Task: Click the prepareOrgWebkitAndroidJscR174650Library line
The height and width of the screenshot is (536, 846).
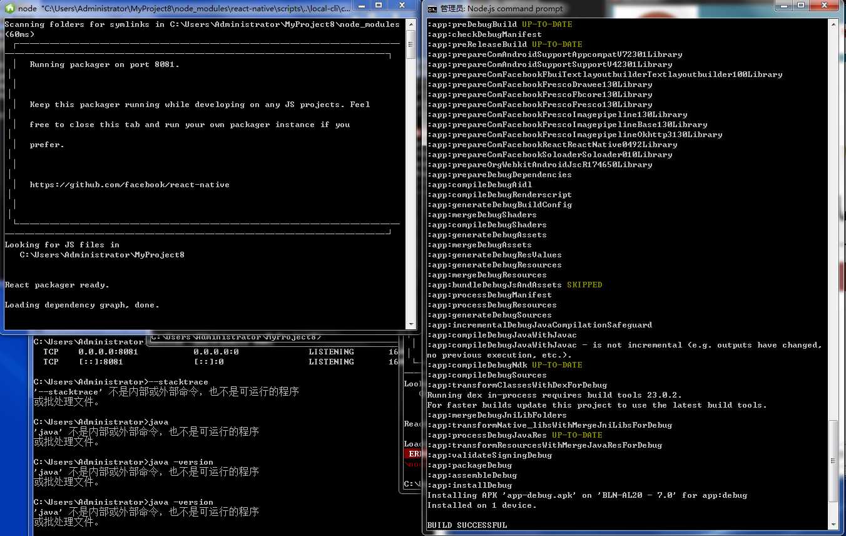Action: [x=539, y=165]
